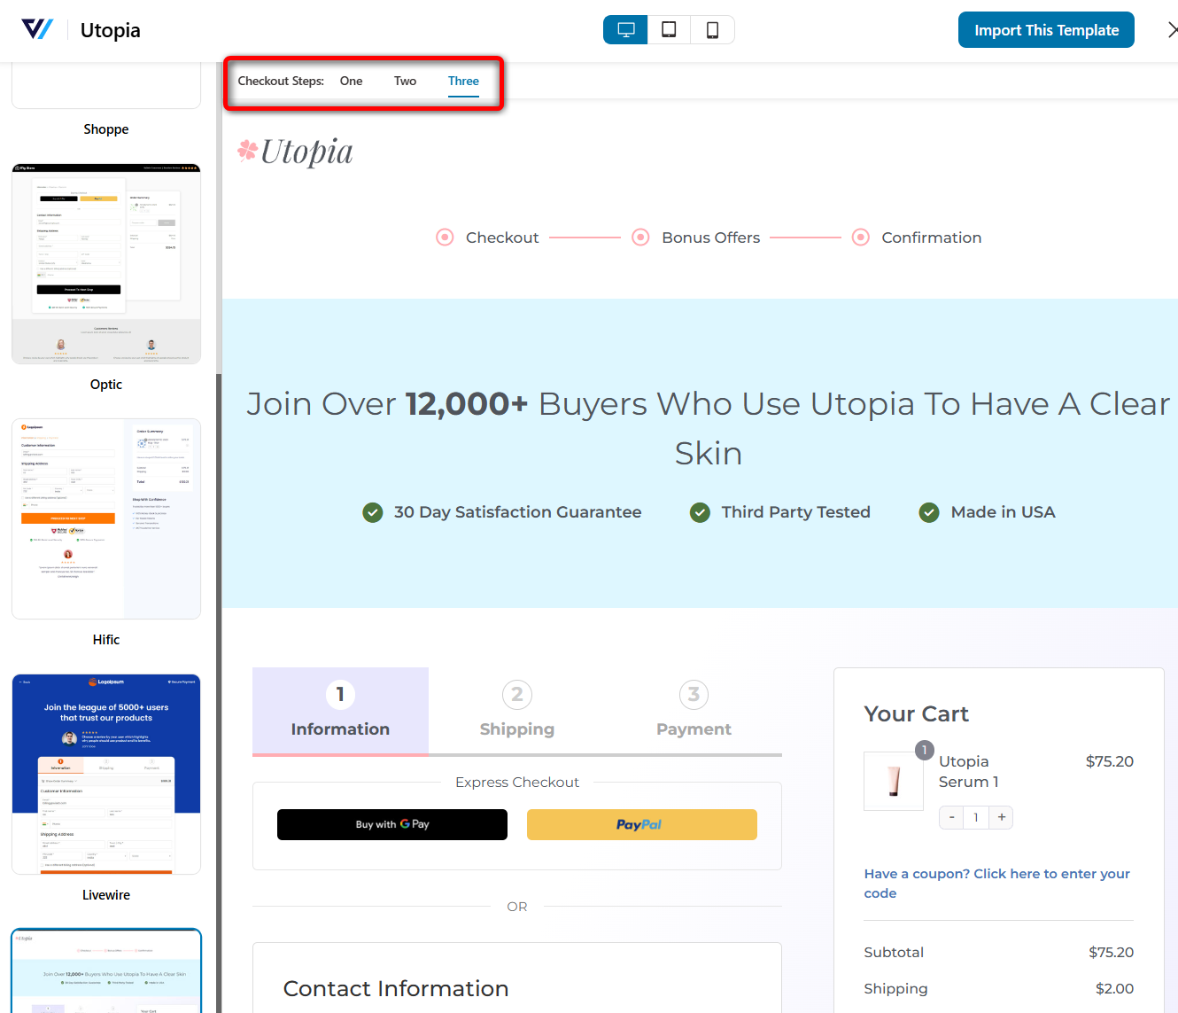Screen dimensions: 1178x1013
Task: Switch to tablet preview icon
Action: point(670,30)
